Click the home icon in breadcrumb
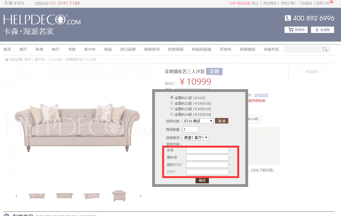This screenshot has width=341, height=216. tap(7, 60)
